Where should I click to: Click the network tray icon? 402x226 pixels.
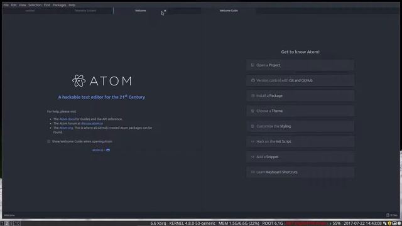(385, 223)
